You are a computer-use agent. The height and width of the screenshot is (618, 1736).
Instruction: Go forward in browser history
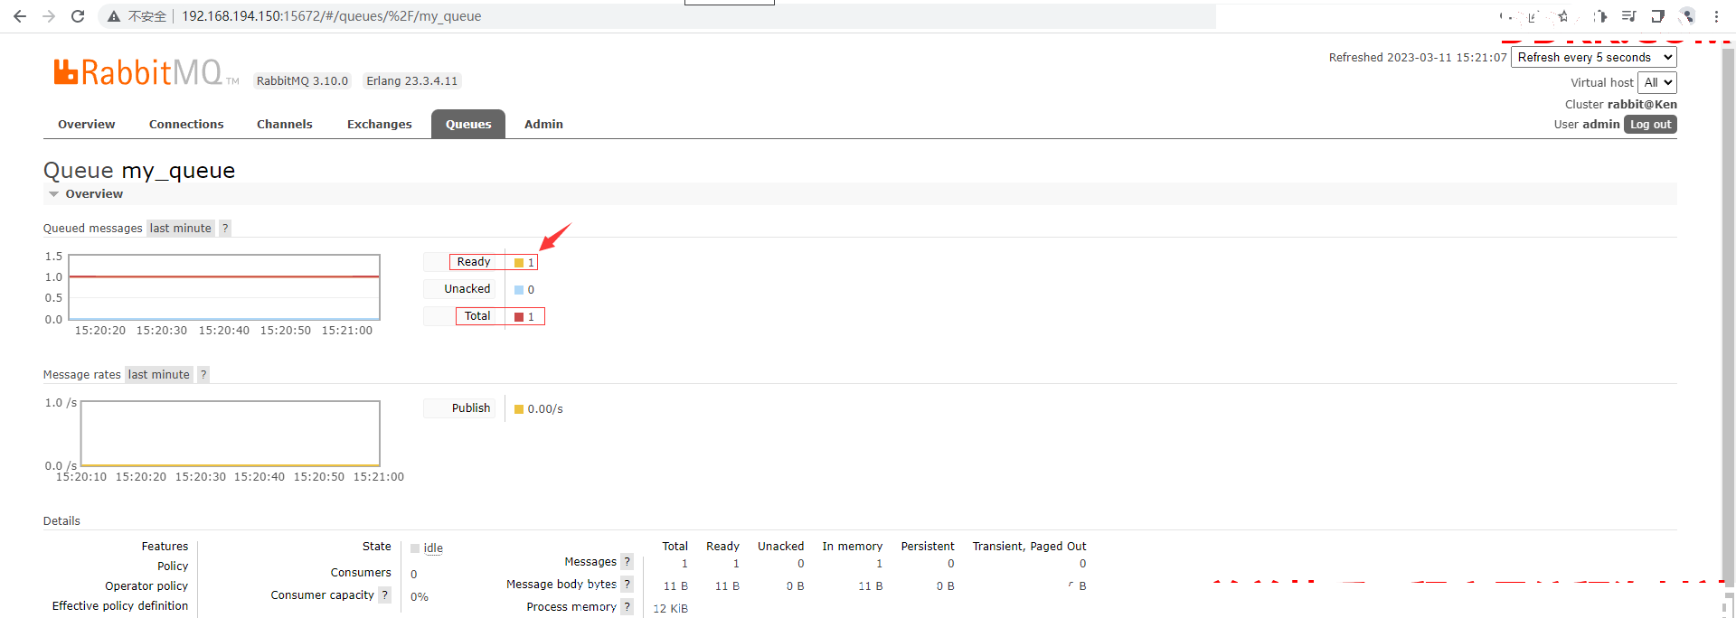[x=49, y=16]
